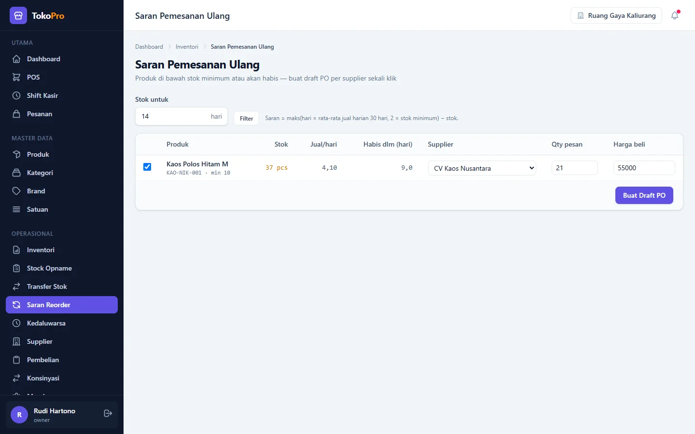Click the Harga beli field showing 55000

click(644, 168)
